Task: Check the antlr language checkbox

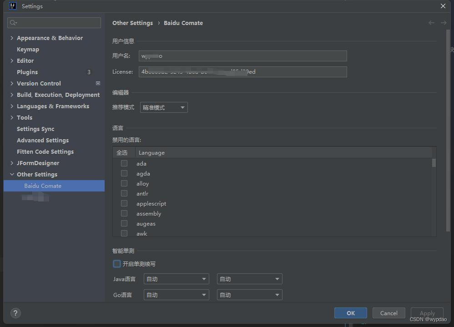Action: pyautogui.click(x=124, y=193)
